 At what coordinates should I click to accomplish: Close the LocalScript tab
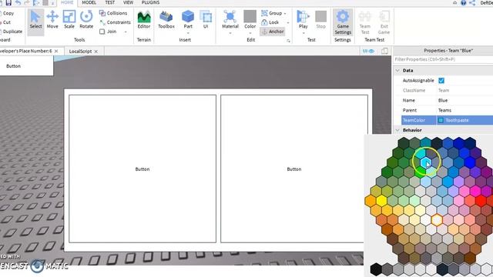(96, 52)
